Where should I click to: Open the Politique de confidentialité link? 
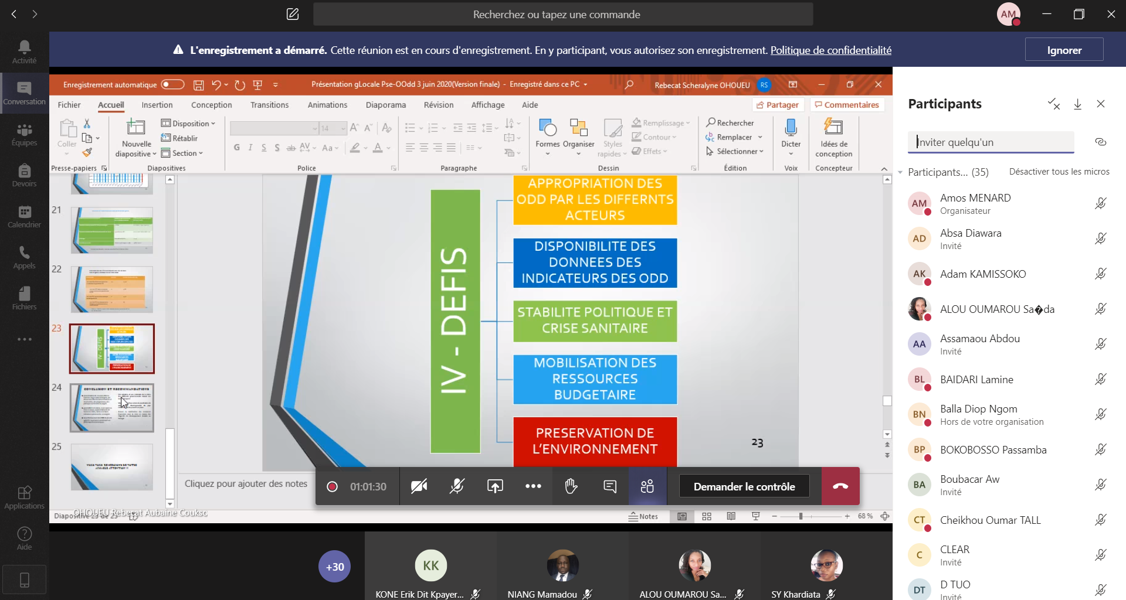pos(831,50)
